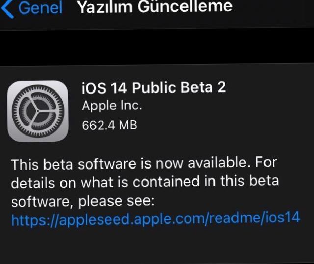This screenshot has height=264, width=314.
Task: Tap the black band above update card
Action: [157, 47]
